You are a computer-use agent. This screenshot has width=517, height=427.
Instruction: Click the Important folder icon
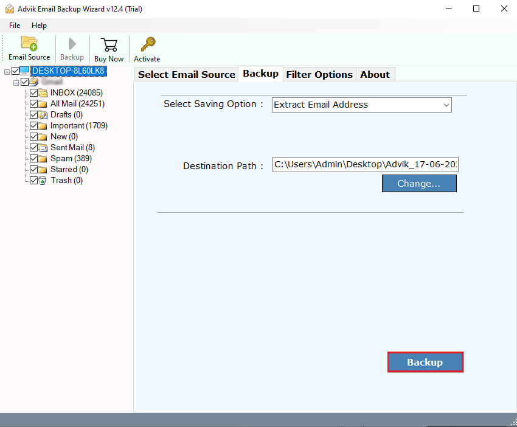[x=43, y=126]
